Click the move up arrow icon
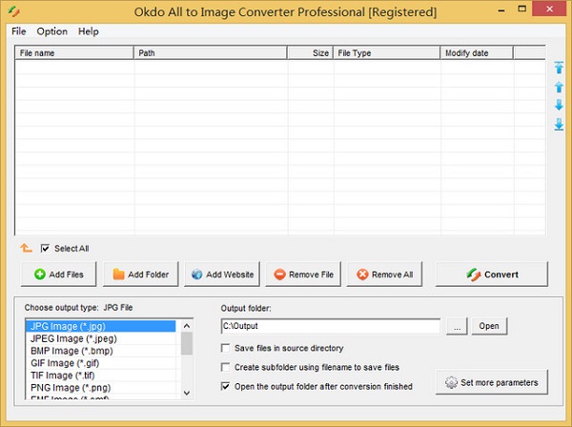 coord(559,87)
